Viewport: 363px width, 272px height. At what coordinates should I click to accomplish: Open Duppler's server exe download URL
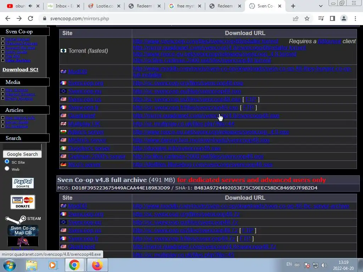[x=177, y=148]
